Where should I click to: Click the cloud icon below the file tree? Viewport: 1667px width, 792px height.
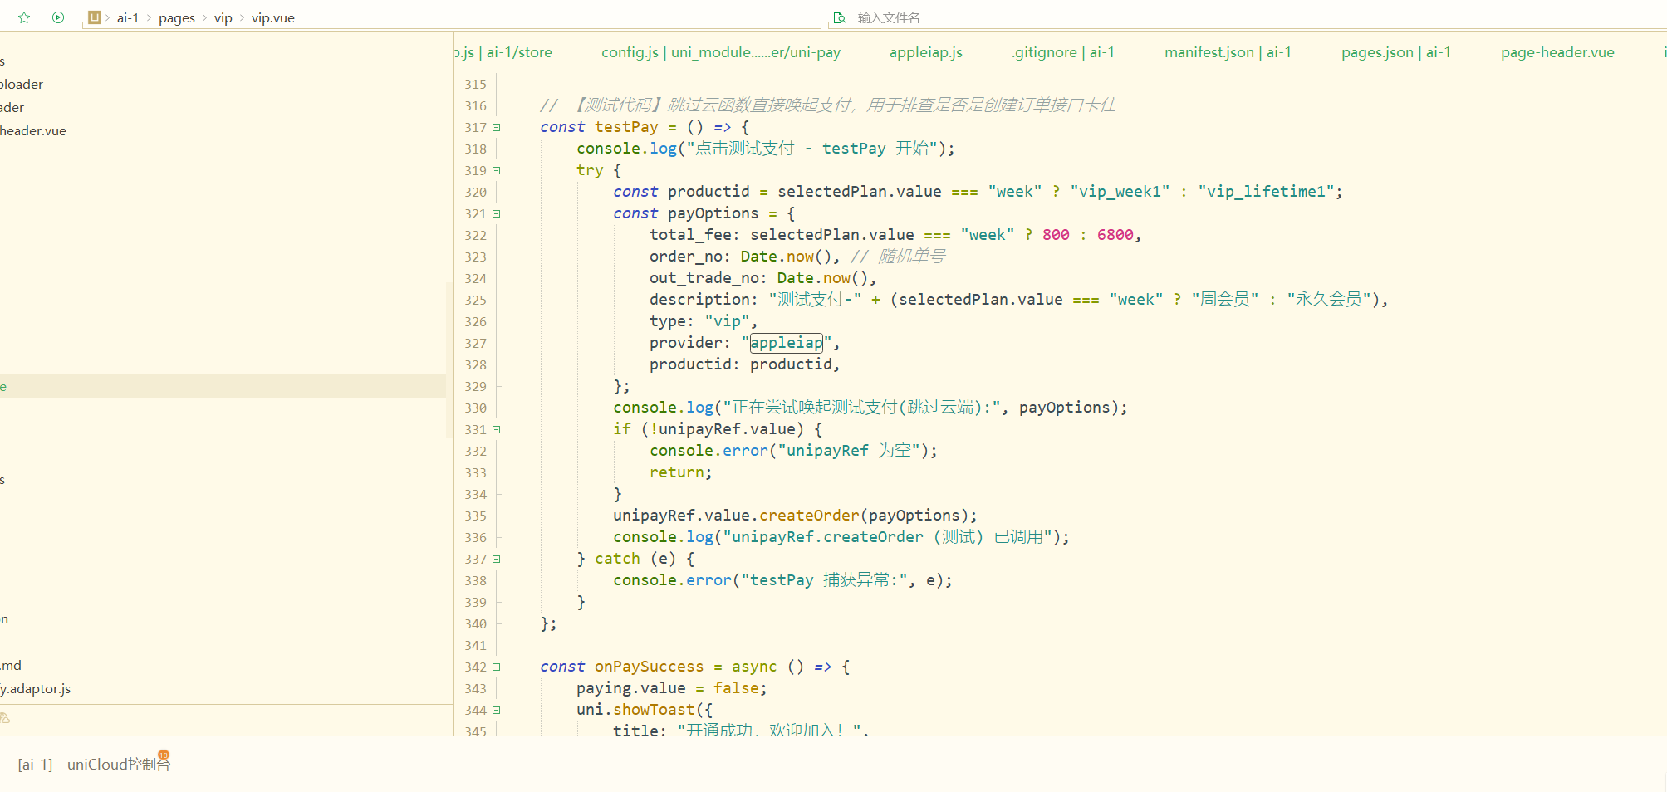point(5,718)
